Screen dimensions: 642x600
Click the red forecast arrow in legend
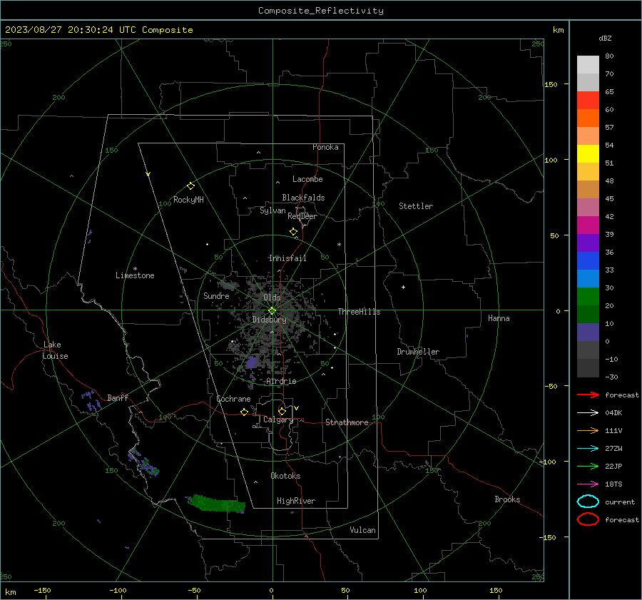tap(588, 395)
